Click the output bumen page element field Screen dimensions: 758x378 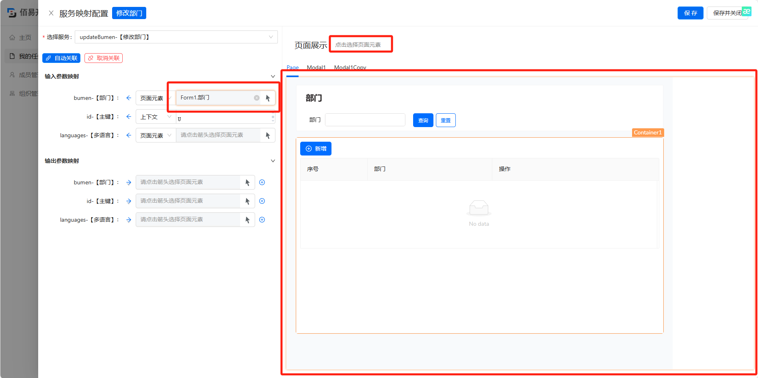click(x=188, y=182)
